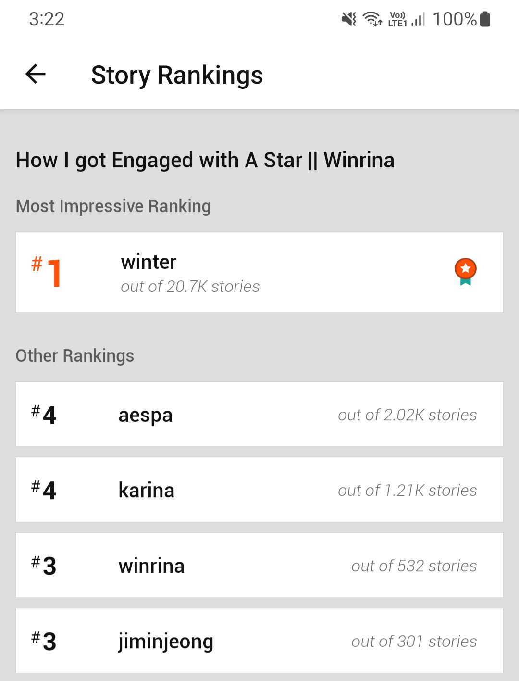The image size is (519, 681).
Task: Open the winter ranking card
Action: tap(259, 272)
